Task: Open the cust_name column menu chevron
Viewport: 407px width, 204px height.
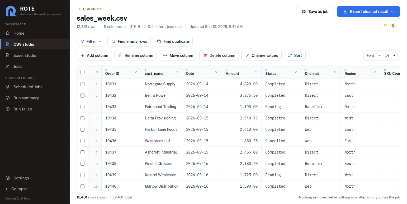Action: pyautogui.click(x=177, y=72)
